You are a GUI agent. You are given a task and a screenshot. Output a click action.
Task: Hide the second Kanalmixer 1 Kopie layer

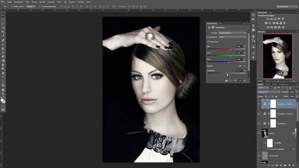point(259,114)
